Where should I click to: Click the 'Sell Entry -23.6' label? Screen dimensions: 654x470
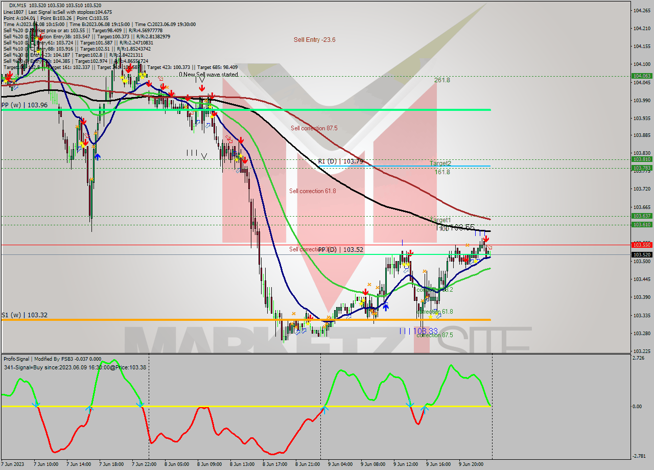click(314, 39)
